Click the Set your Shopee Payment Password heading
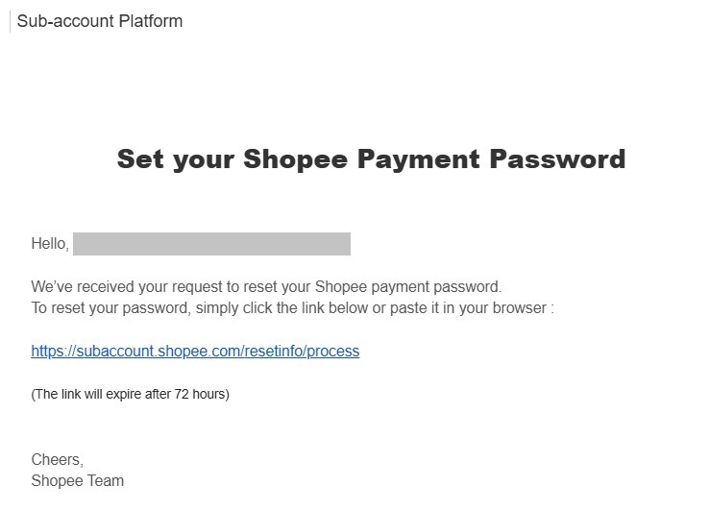This screenshot has height=511, width=710. tap(371, 158)
